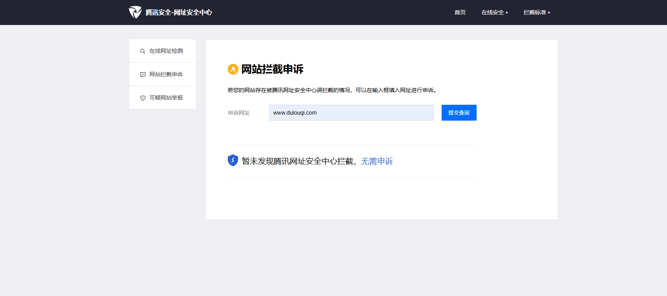
Task: Click the magnifier icon beside 在线网址检测
Action: [x=143, y=51]
